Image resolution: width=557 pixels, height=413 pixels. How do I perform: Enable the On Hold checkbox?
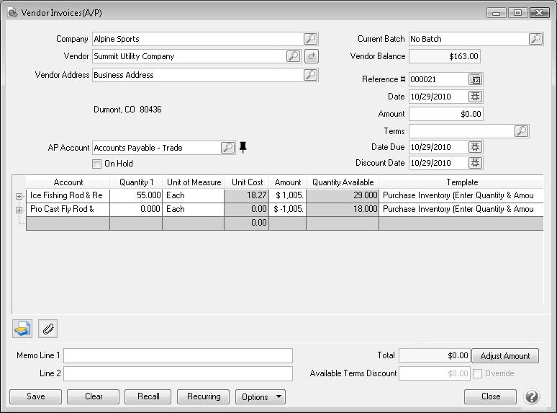(x=97, y=164)
